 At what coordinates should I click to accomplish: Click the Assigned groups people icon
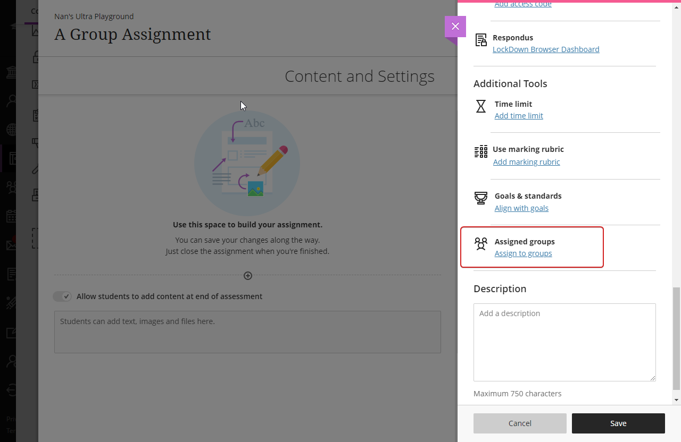481,244
